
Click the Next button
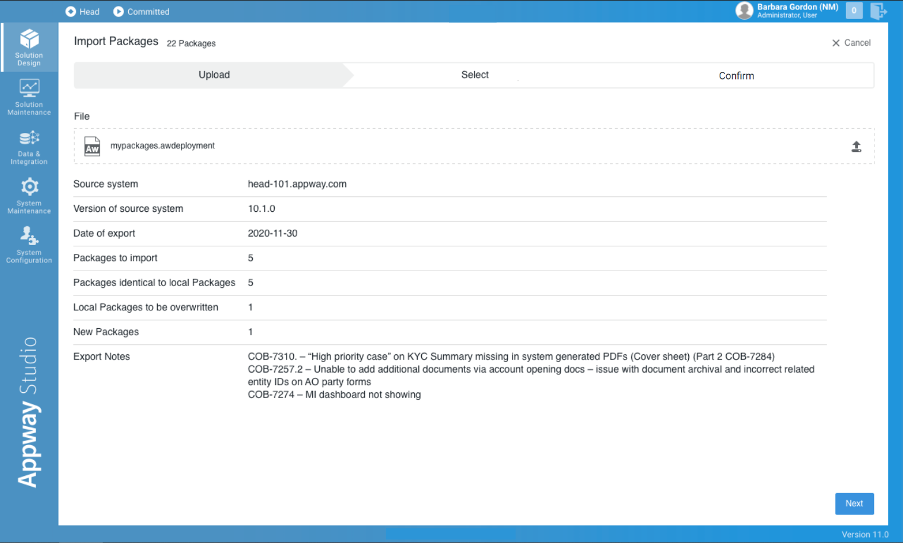tap(854, 503)
